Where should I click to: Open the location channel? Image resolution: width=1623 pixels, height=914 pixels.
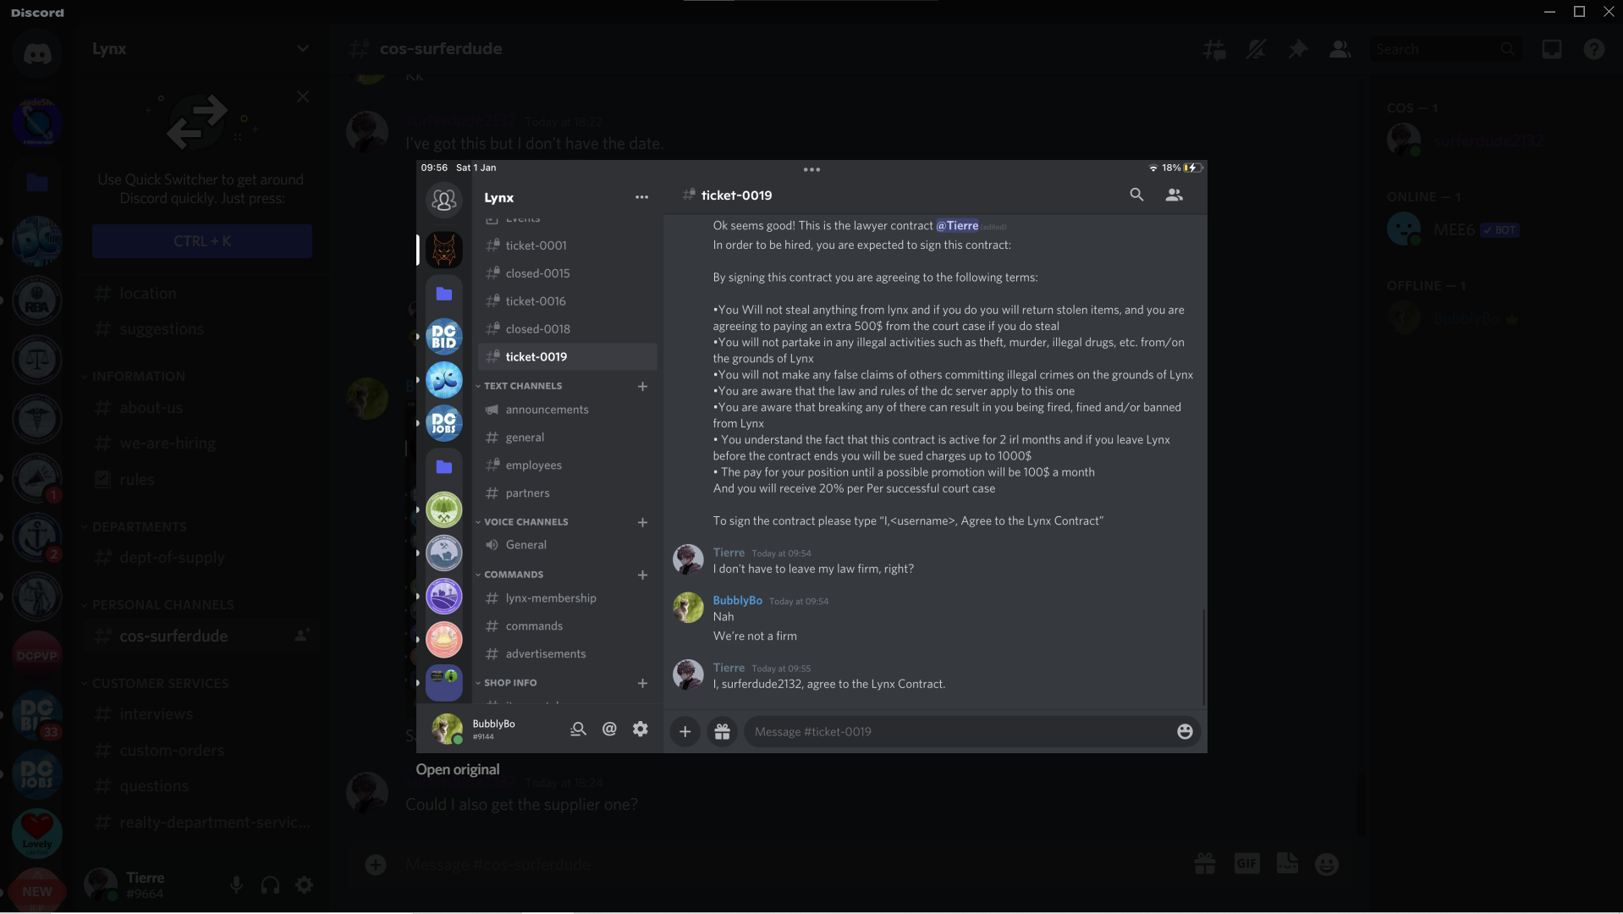201,294
